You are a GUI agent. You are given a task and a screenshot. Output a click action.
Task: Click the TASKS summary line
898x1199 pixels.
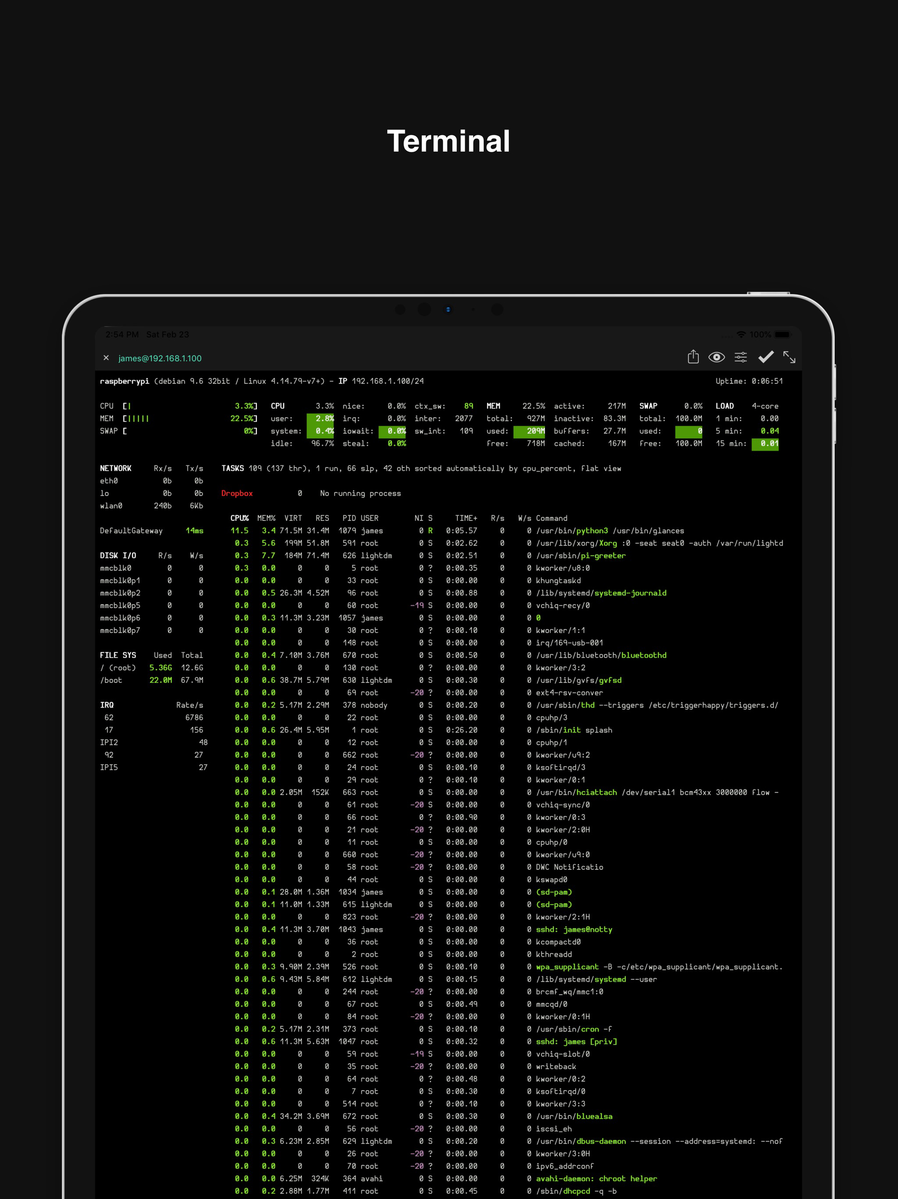pos(379,468)
